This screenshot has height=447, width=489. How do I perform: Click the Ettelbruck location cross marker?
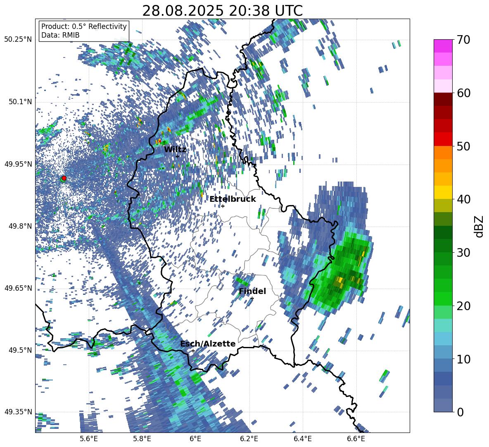(x=223, y=206)
